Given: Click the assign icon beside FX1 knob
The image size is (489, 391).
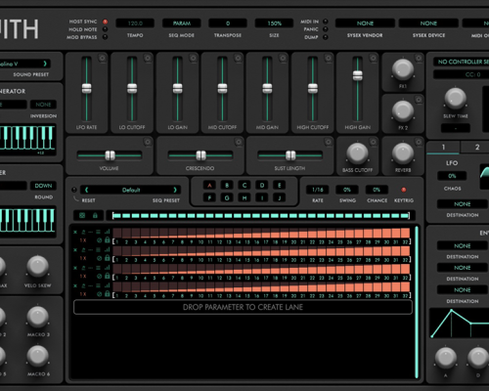Looking at the screenshot, I should tap(419, 58).
